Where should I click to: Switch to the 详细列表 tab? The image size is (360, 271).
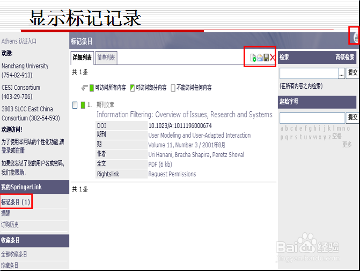tap(82, 58)
